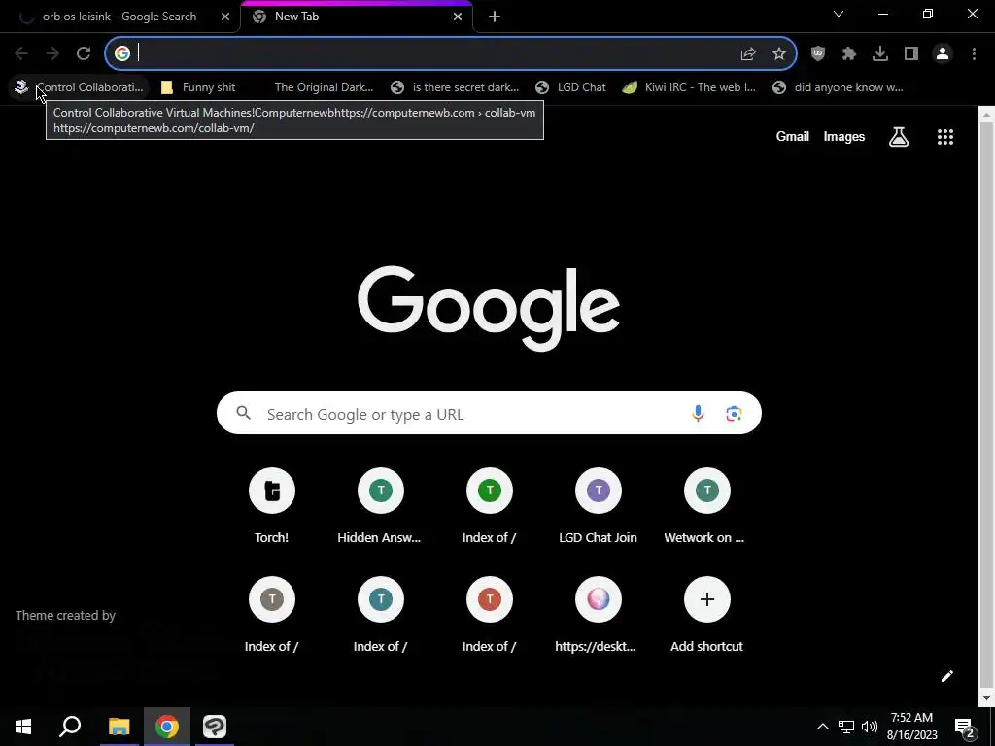Search by image with Google Lens icon
This screenshot has width=995, height=746.
[x=734, y=414]
